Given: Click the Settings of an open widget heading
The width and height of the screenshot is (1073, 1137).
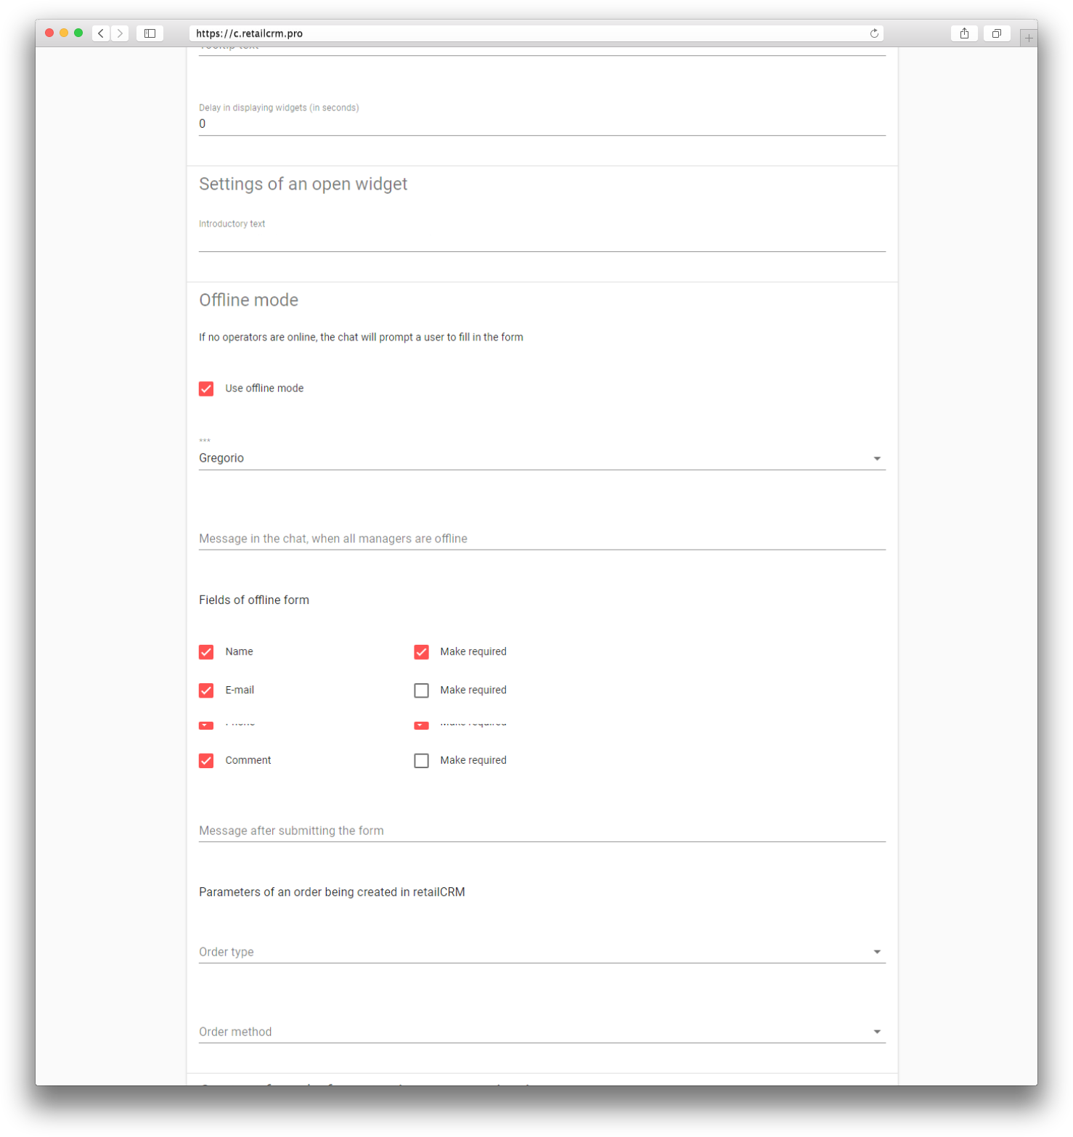Looking at the screenshot, I should 303,184.
